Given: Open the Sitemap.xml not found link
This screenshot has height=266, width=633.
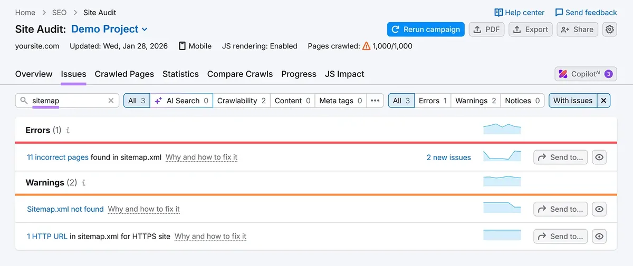Looking at the screenshot, I should [x=65, y=209].
